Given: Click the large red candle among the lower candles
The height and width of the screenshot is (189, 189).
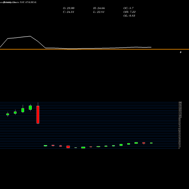Looking at the screenshot, I should (68, 147).
